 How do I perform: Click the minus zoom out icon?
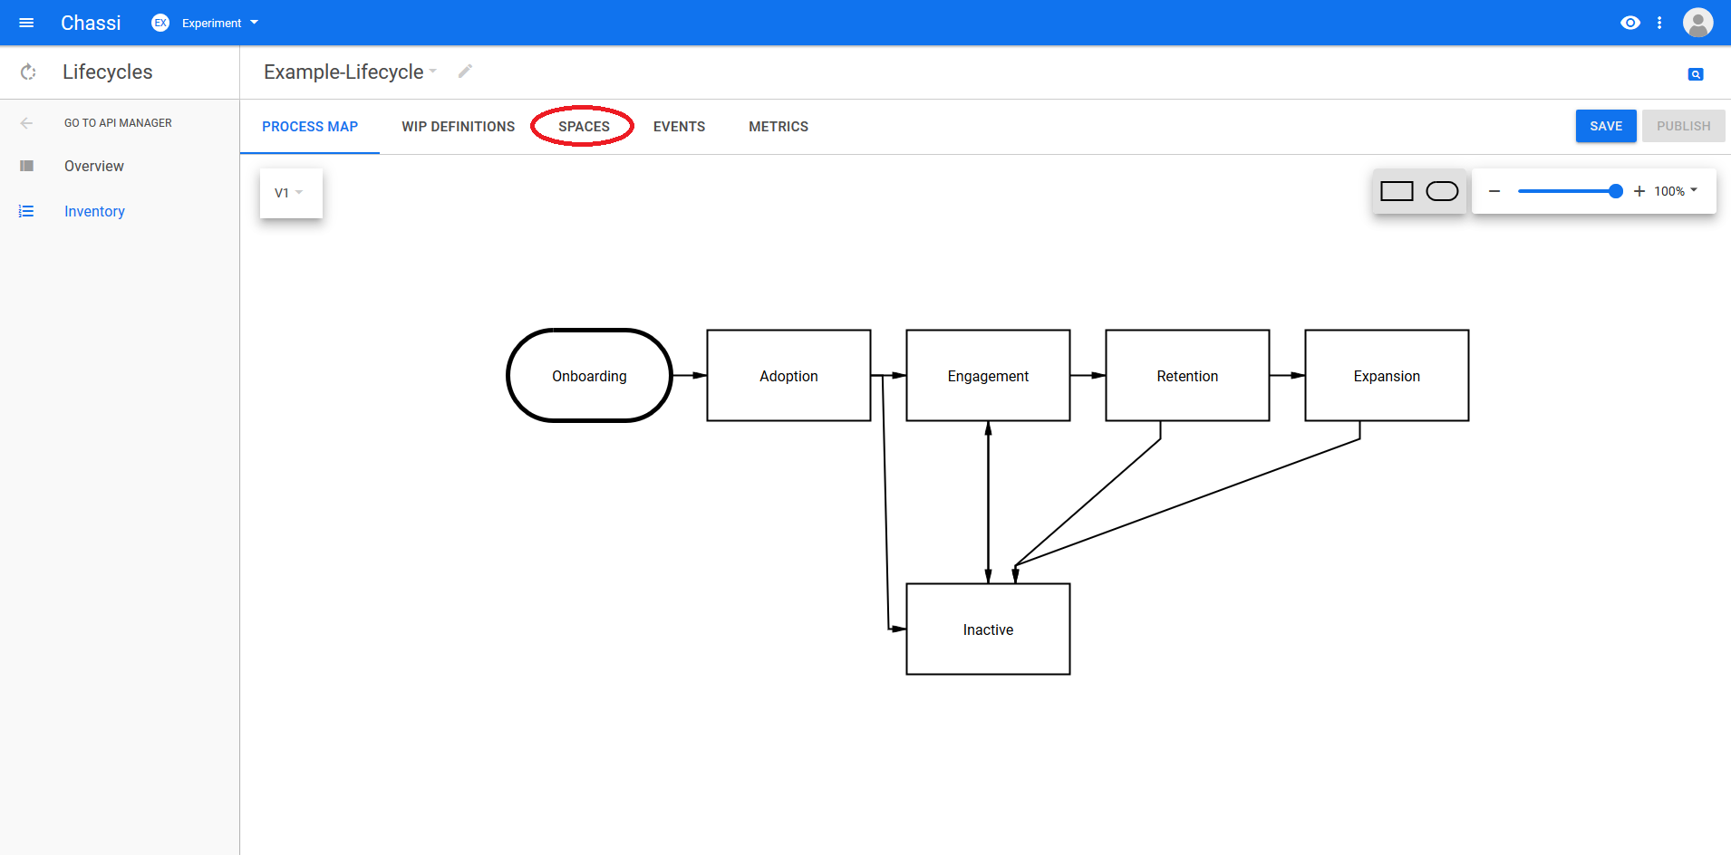tap(1494, 191)
